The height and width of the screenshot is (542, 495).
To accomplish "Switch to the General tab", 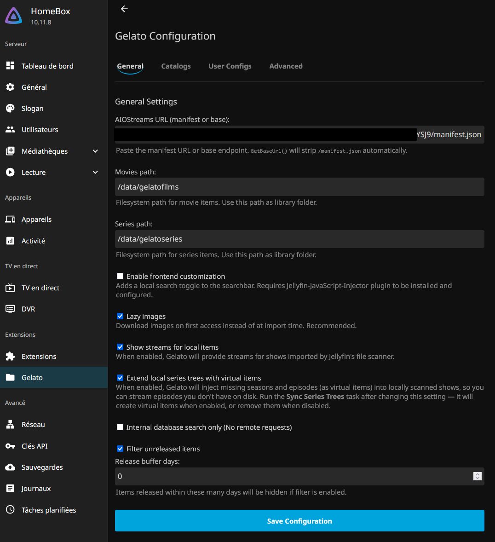I will click(x=130, y=66).
